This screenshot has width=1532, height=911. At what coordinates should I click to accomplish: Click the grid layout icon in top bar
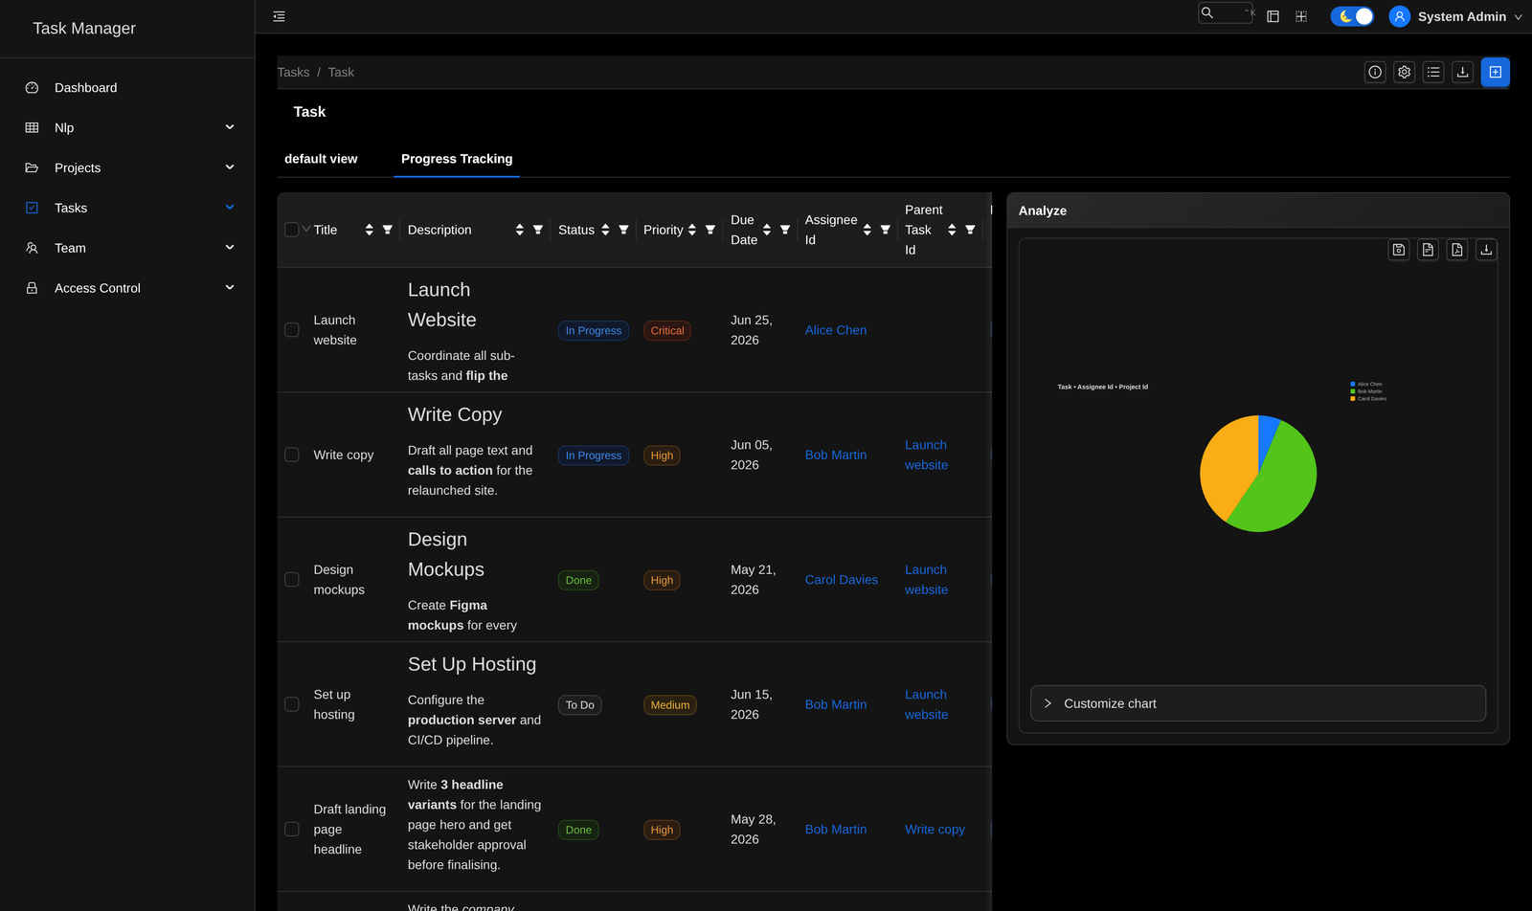(1301, 16)
